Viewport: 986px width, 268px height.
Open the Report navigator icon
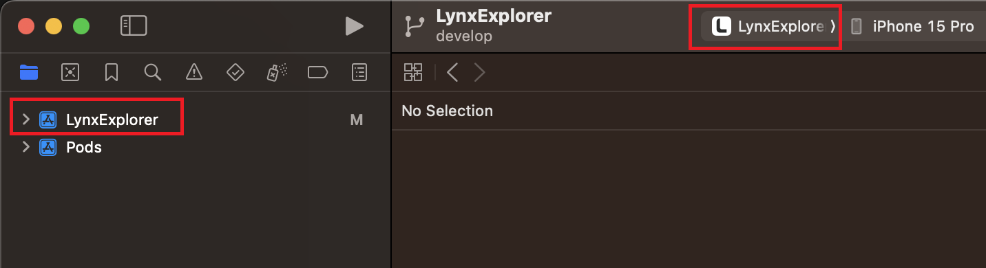(x=359, y=72)
